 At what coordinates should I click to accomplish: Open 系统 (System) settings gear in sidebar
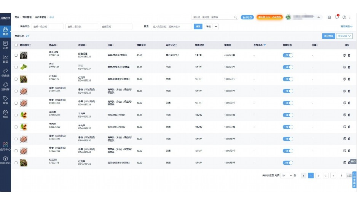coord(5,114)
